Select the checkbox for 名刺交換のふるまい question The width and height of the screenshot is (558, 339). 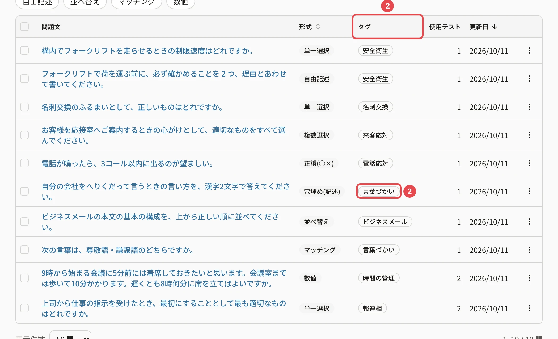(x=24, y=107)
